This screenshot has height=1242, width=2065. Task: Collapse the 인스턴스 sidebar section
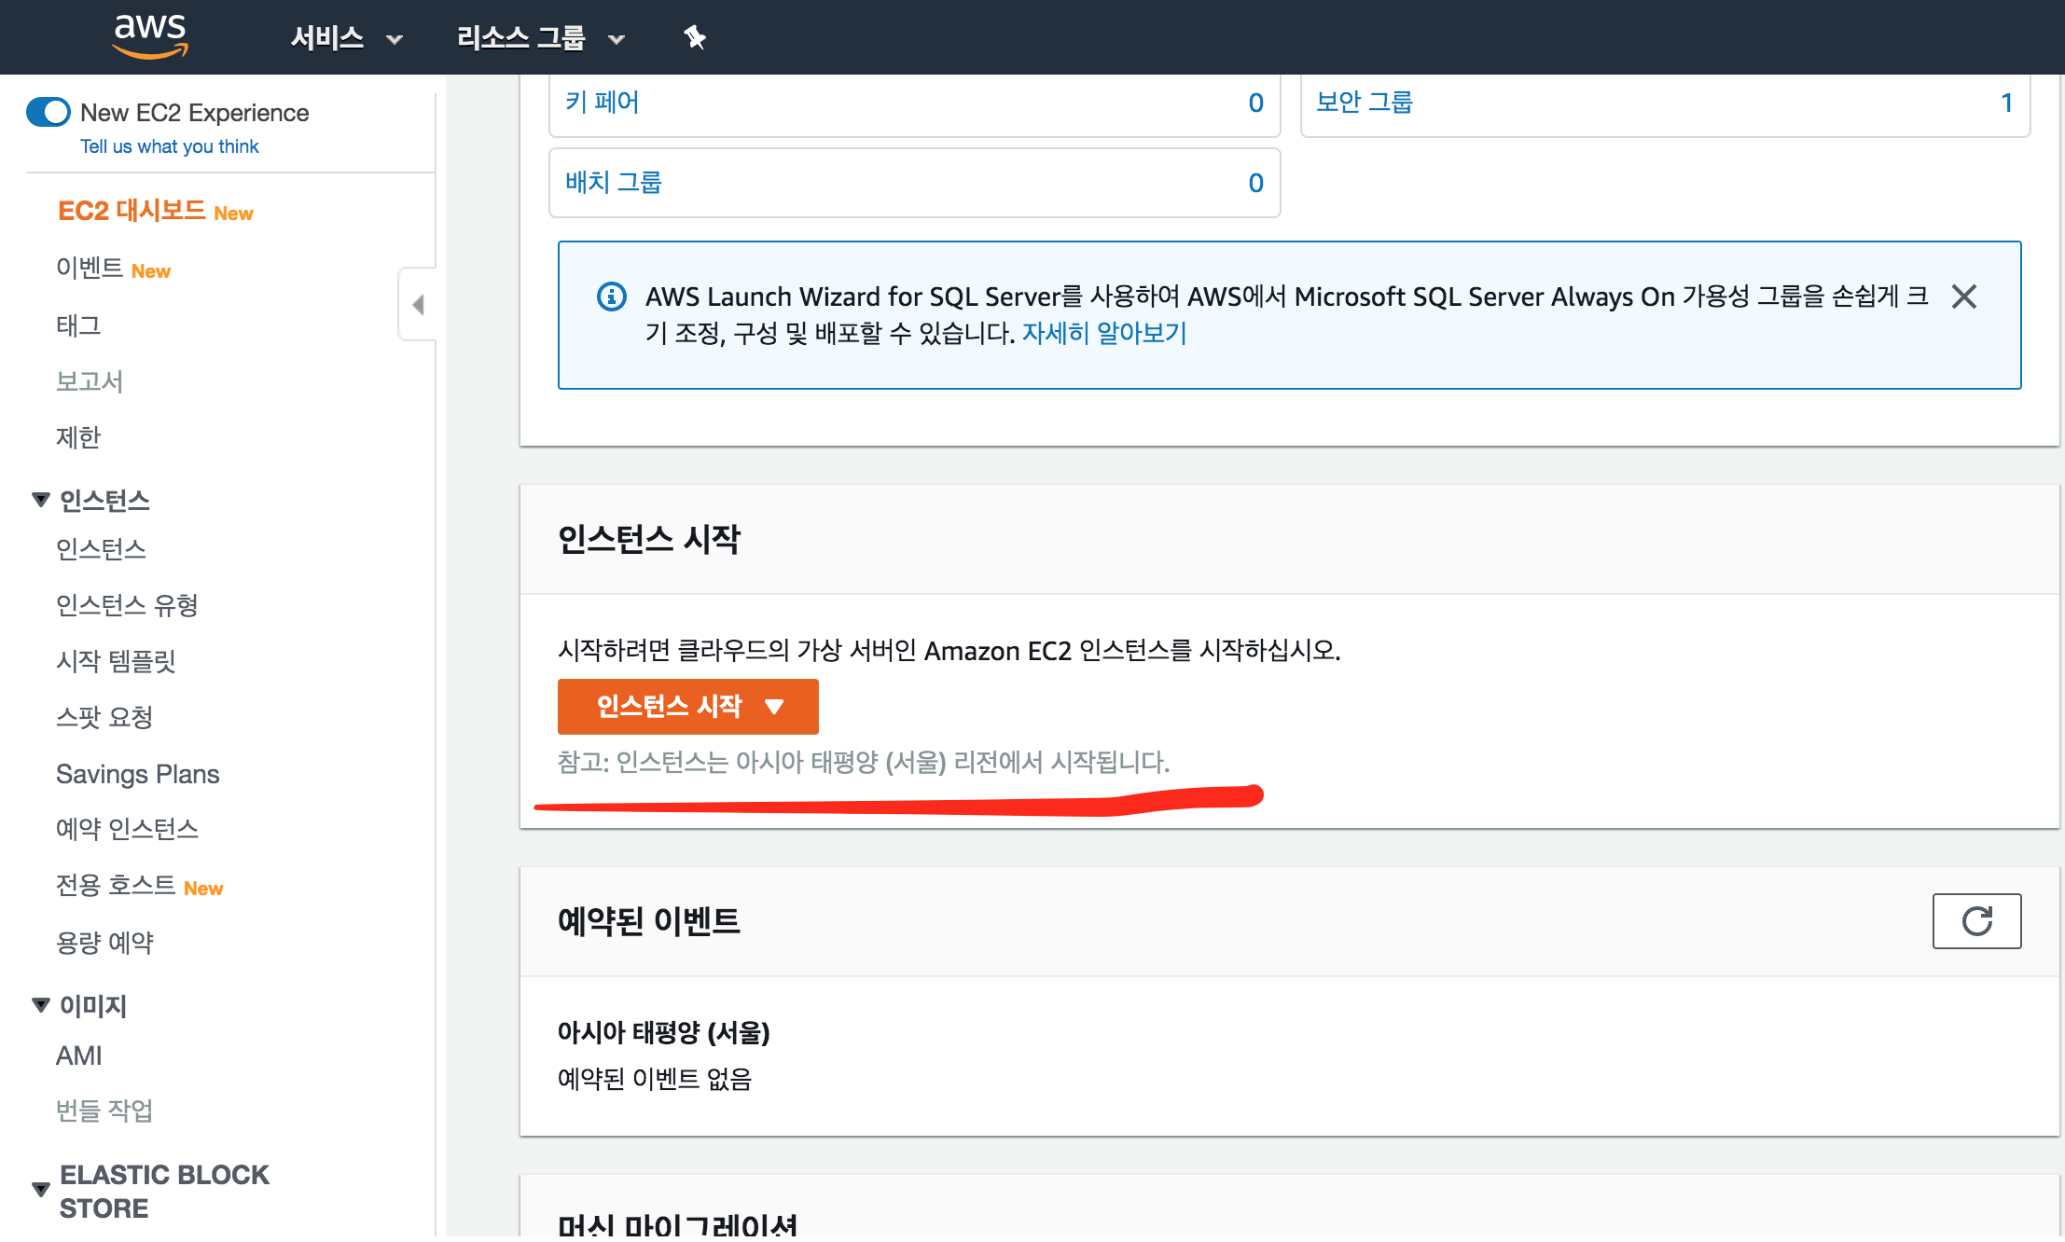(41, 500)
